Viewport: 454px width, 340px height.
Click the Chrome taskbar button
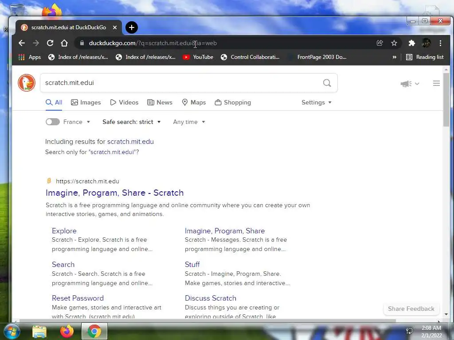click(94, 331)
